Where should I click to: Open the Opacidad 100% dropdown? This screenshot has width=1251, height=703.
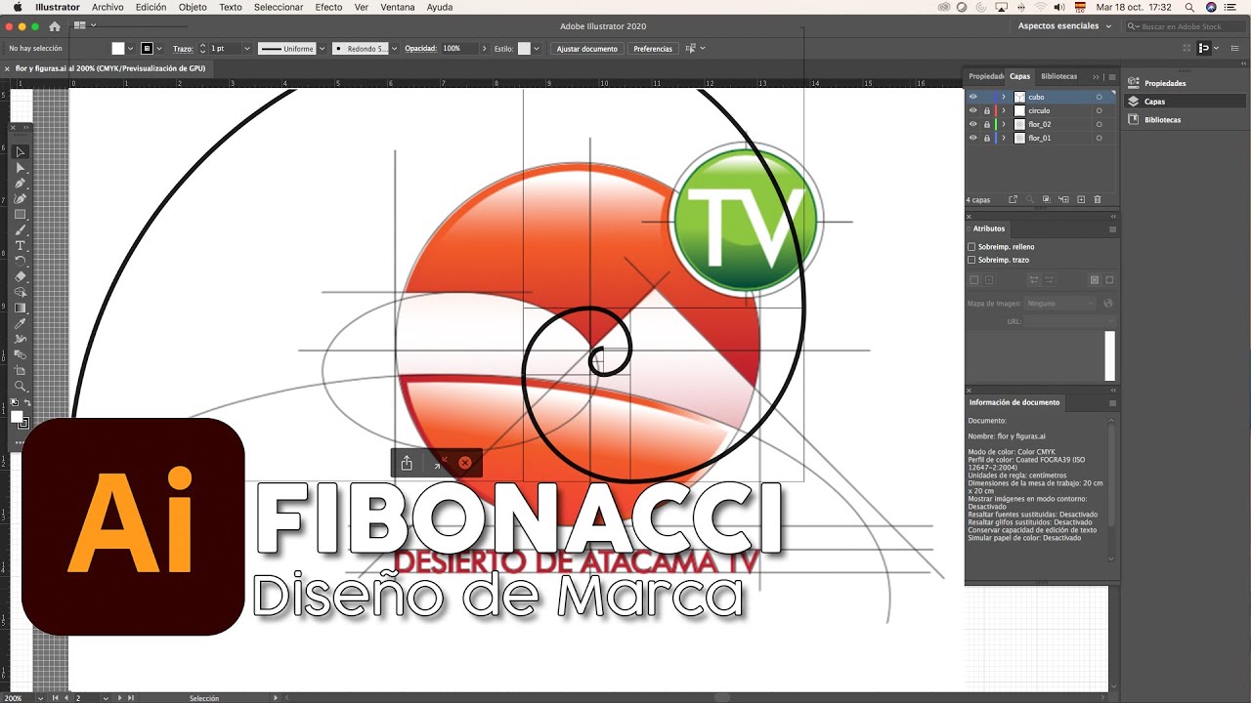click(x=483, y=48)
